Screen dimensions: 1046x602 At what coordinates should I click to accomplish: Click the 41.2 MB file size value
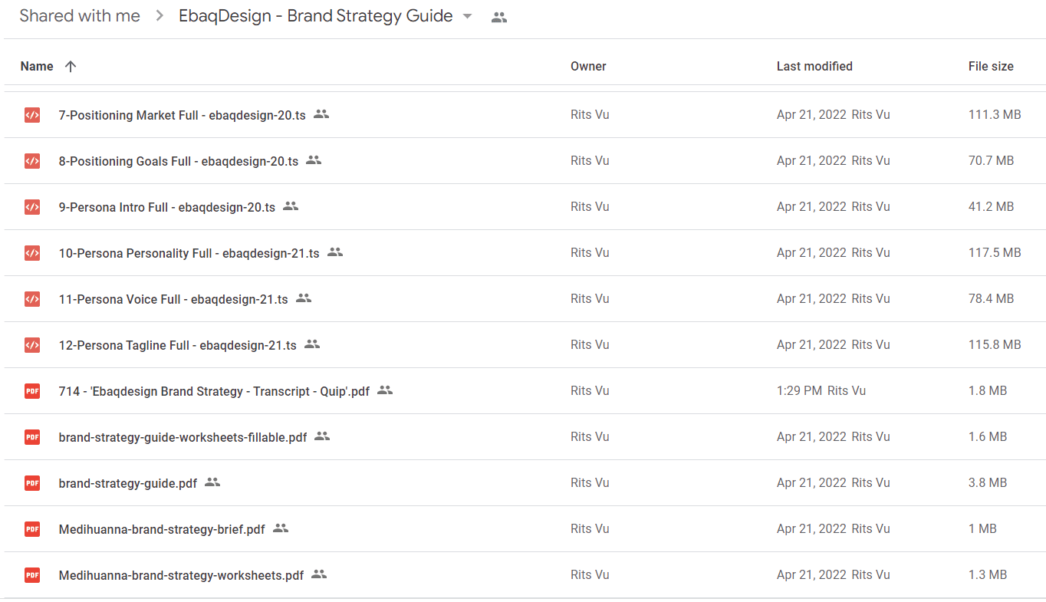click(991, 207)
